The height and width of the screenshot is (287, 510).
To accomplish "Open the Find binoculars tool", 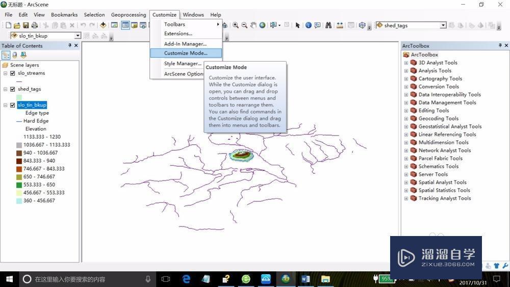I will [x=328, y=25].
